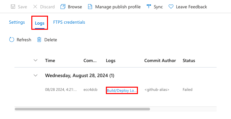The width and height of the screenshot is (231, 119).
Task: Select the Logs tab
Action: tap(40, 23)
